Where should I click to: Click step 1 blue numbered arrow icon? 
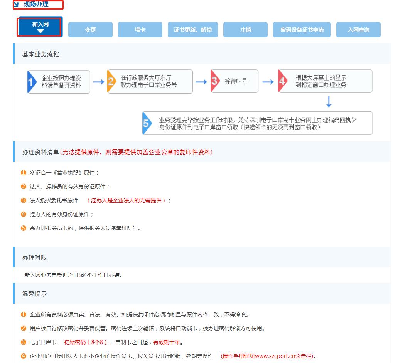point(32,81)
